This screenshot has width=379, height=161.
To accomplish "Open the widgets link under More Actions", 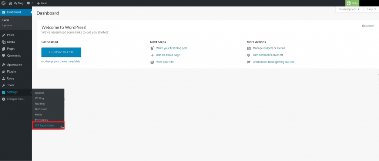I will [x=268, y=48].
